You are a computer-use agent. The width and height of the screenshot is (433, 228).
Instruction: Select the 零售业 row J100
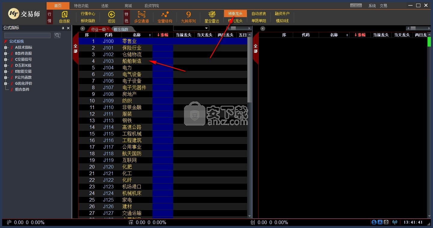pyautogui.click(x=163, y=41)
